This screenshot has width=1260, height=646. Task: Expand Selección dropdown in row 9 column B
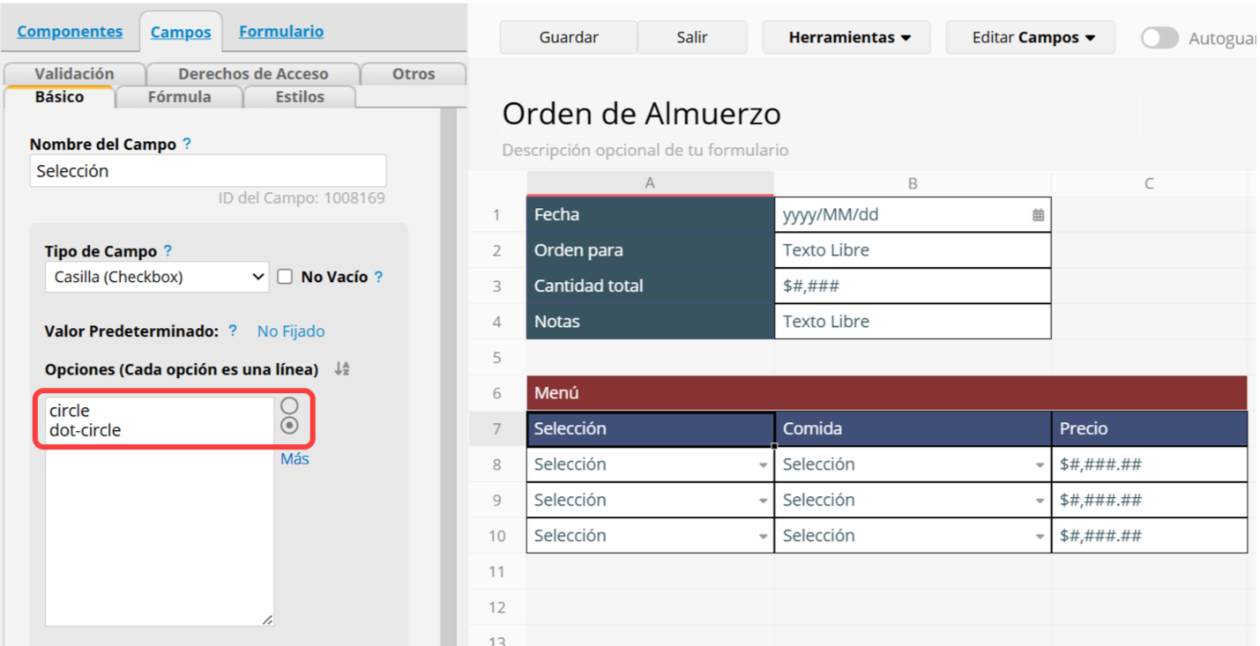pyautogui.click(x=1040, y=501)
